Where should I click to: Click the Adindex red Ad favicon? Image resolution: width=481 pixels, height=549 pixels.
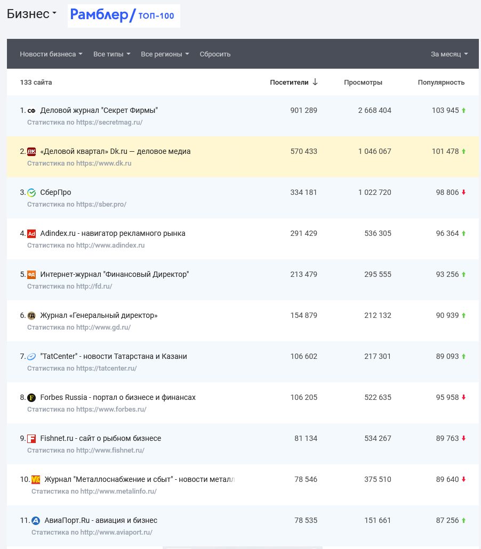point(31,234)
